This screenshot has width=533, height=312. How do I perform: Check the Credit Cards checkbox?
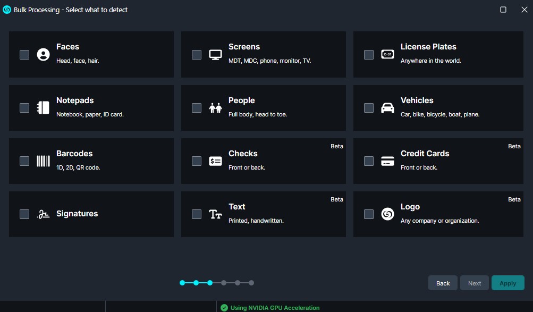pyautogui.click(x=369, y=161)
